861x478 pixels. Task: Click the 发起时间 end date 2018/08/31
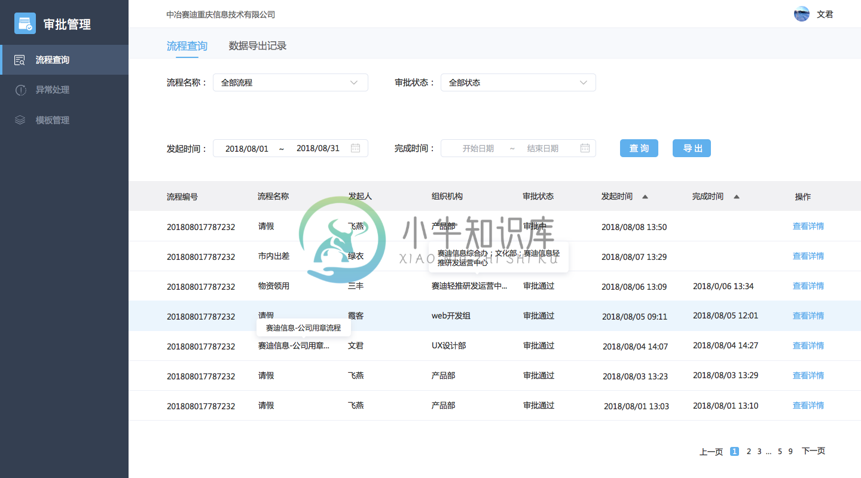[318, 149]
